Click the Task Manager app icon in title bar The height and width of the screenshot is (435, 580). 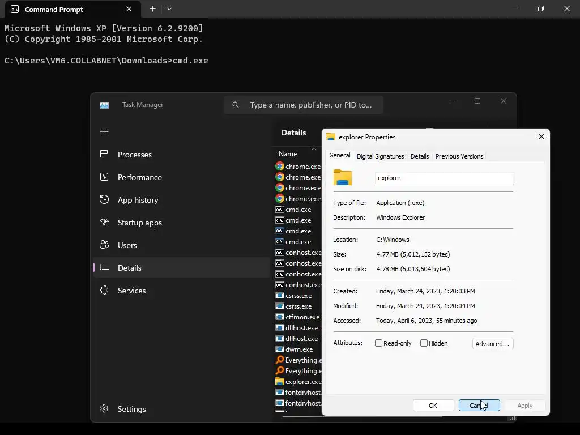click(x=104, y=105)
